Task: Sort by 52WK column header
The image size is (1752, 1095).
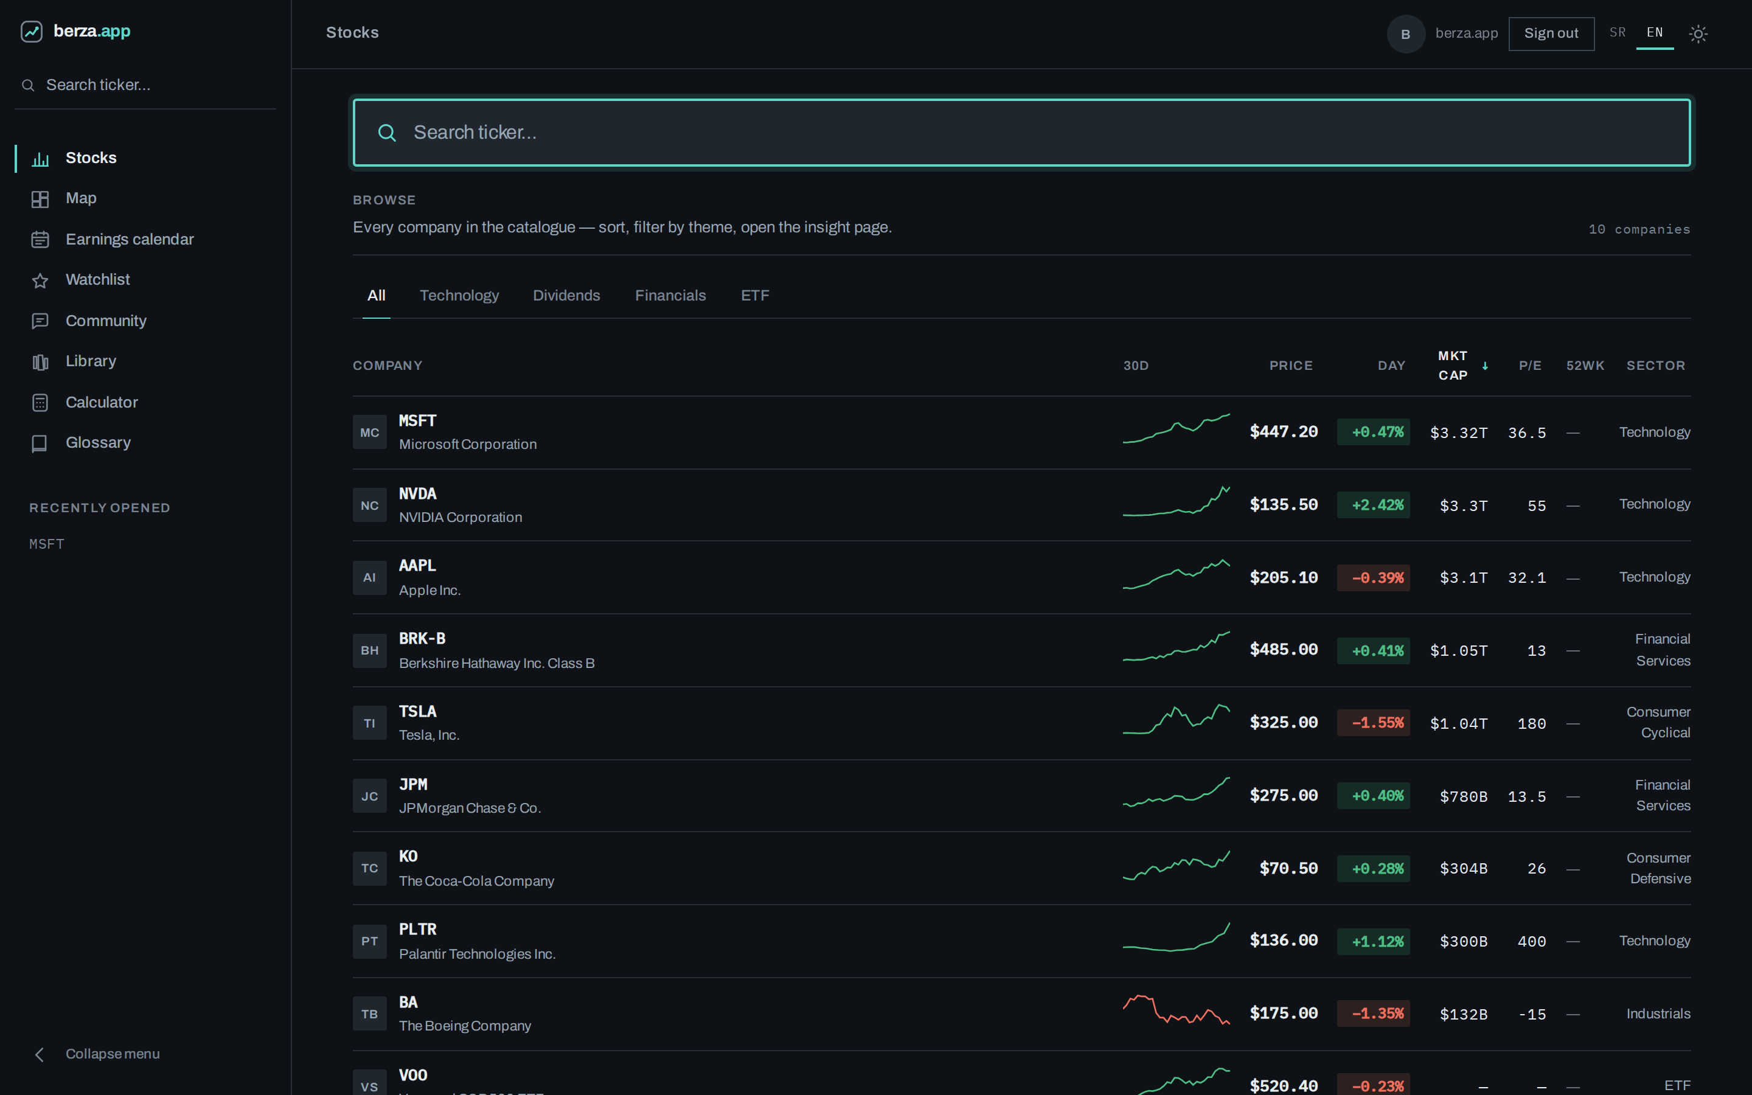Action: click(x=1585, y=366)
